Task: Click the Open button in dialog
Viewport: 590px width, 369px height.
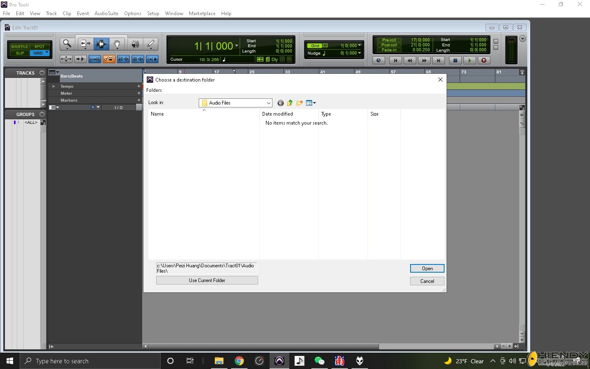Action: point(427,269)
